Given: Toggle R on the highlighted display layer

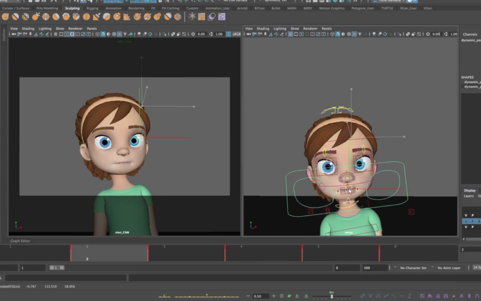Looking at the screenshot, I should click(x=479, y=221).
